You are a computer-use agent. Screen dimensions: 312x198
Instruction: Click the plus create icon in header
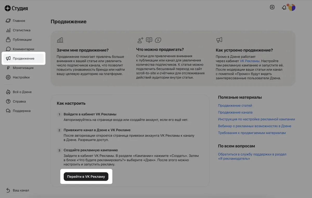click(272, 7)
